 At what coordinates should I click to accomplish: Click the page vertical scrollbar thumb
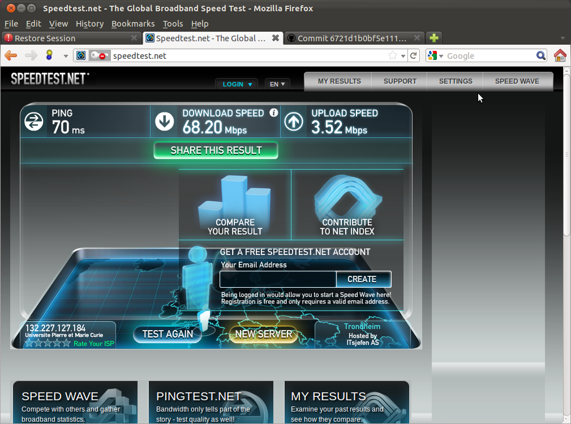566,155
